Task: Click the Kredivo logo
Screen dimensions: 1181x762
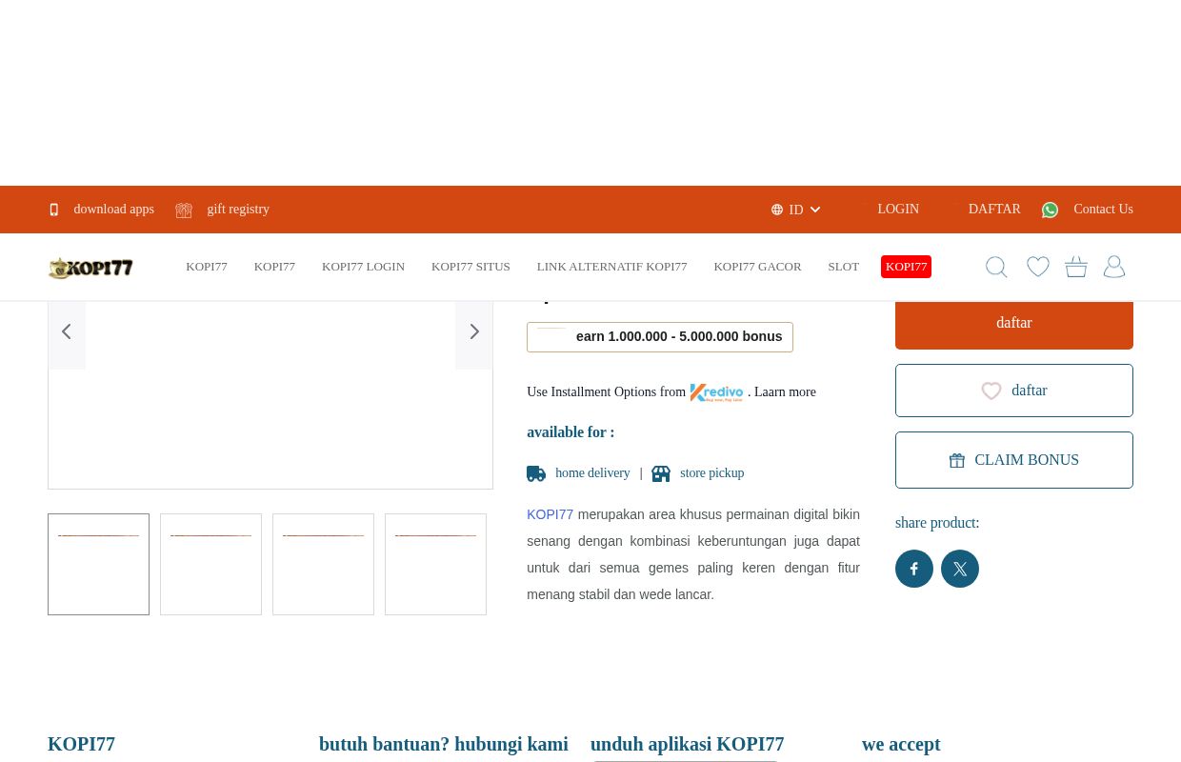Action: (716, 392)
